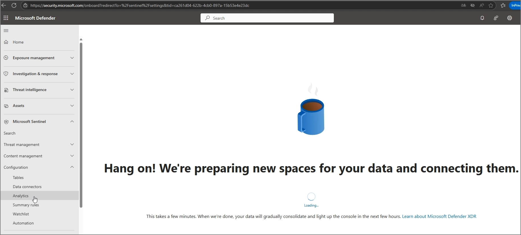This screenshot has height=235, width=521.
Task: Expand Assets section chevron
Action: [72, 106]
